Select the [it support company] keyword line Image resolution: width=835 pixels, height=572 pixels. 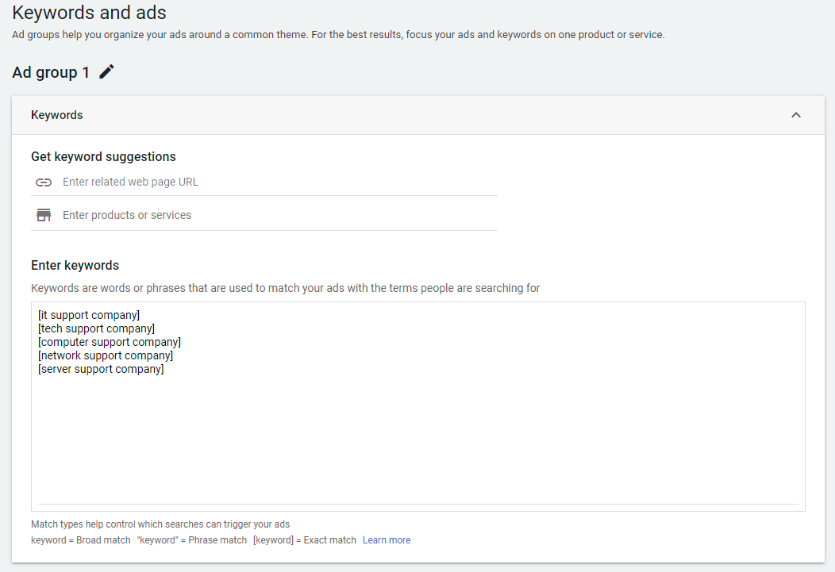pos(87,315)
